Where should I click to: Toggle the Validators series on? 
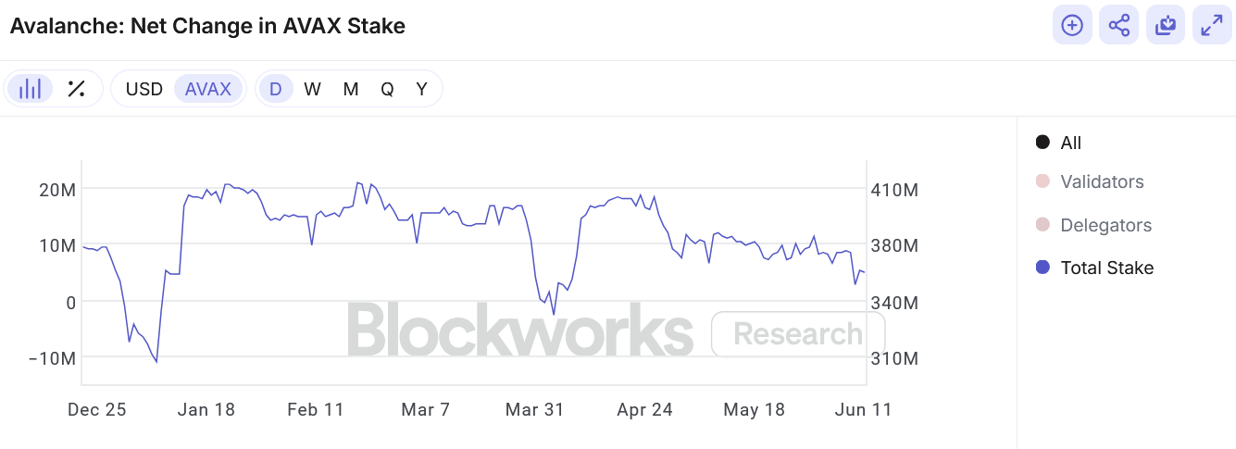pos(1102,181)
